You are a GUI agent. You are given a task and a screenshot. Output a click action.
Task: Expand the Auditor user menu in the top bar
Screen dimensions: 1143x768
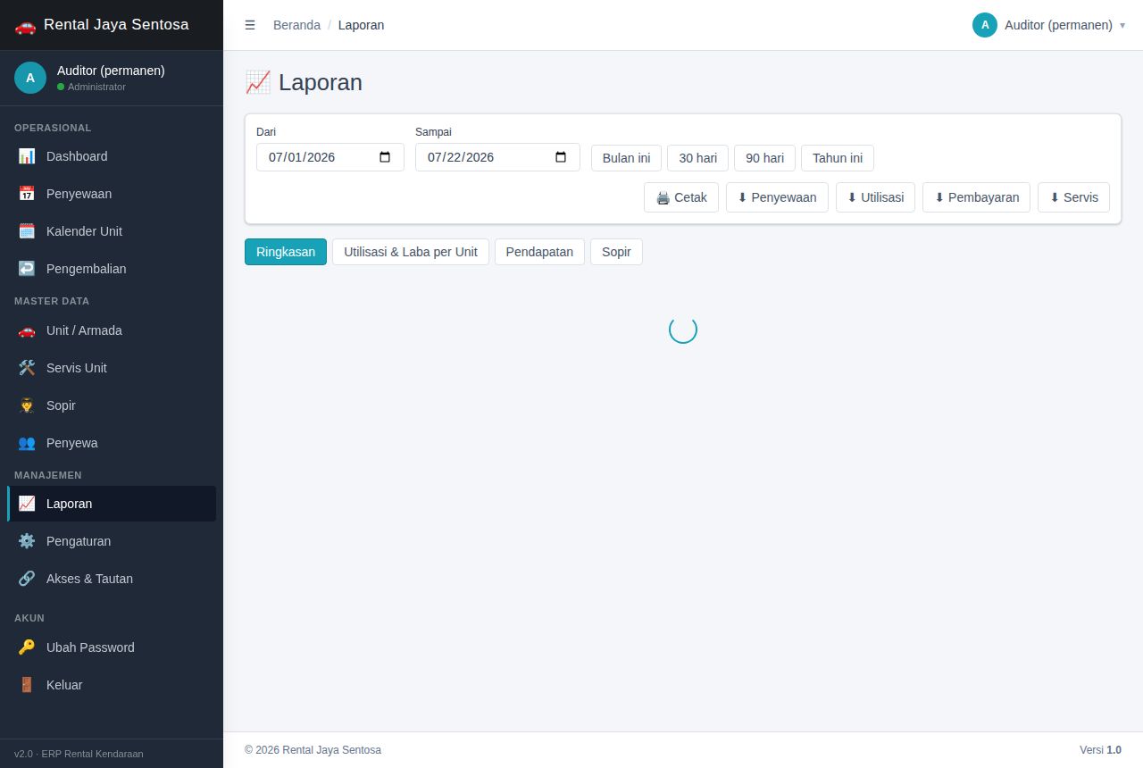click(1048, 25)
